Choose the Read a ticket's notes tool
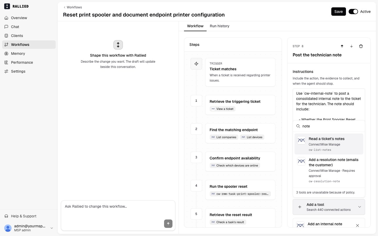 coord(329,144)
